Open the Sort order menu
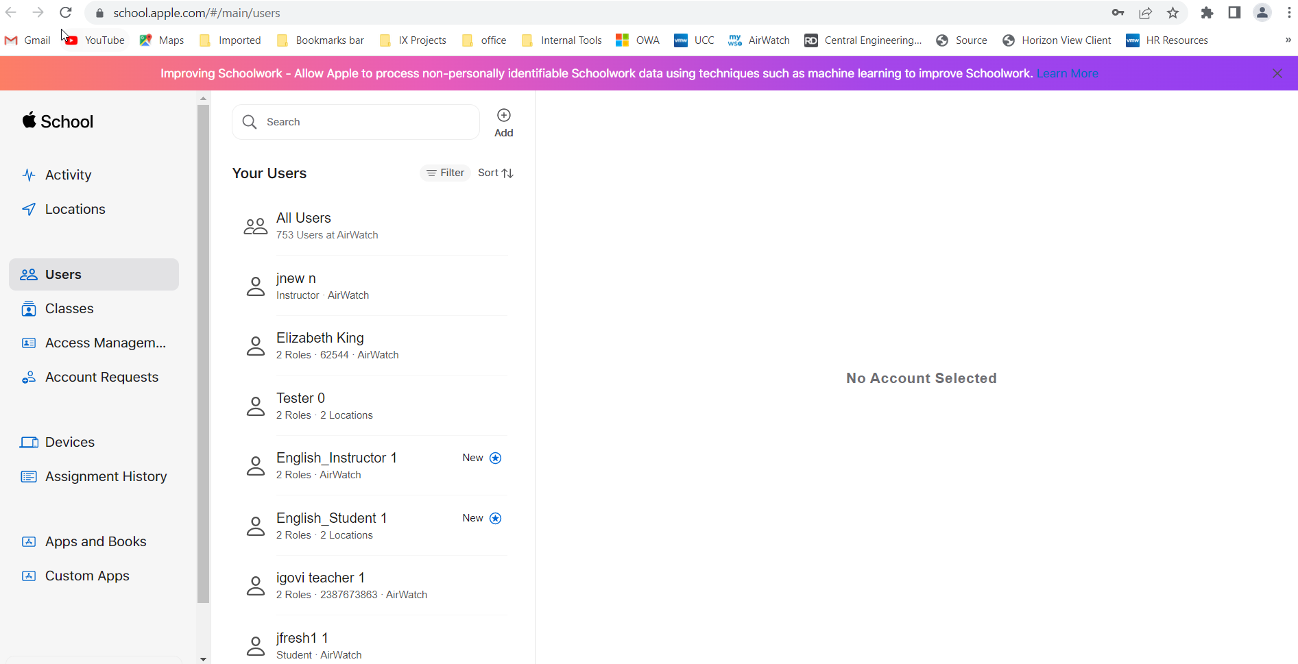The height and width of the screenshot is (664, 1298). 496,173
